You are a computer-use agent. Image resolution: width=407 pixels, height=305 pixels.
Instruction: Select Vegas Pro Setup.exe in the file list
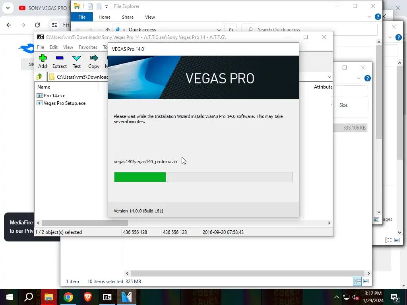[x=61, y=103]
